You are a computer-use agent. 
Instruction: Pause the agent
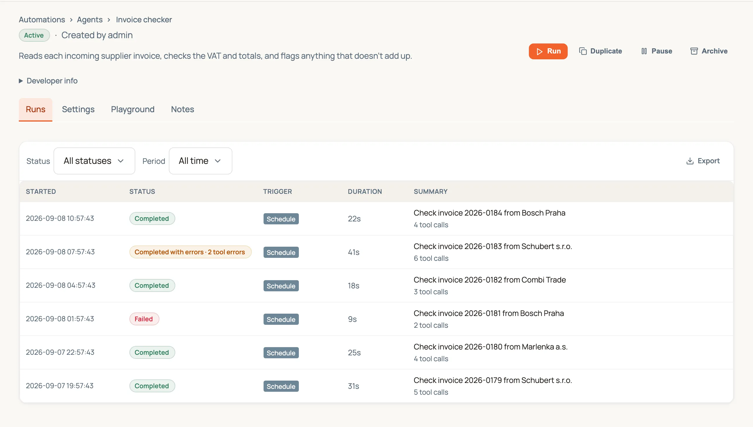[x=657, y=51]
